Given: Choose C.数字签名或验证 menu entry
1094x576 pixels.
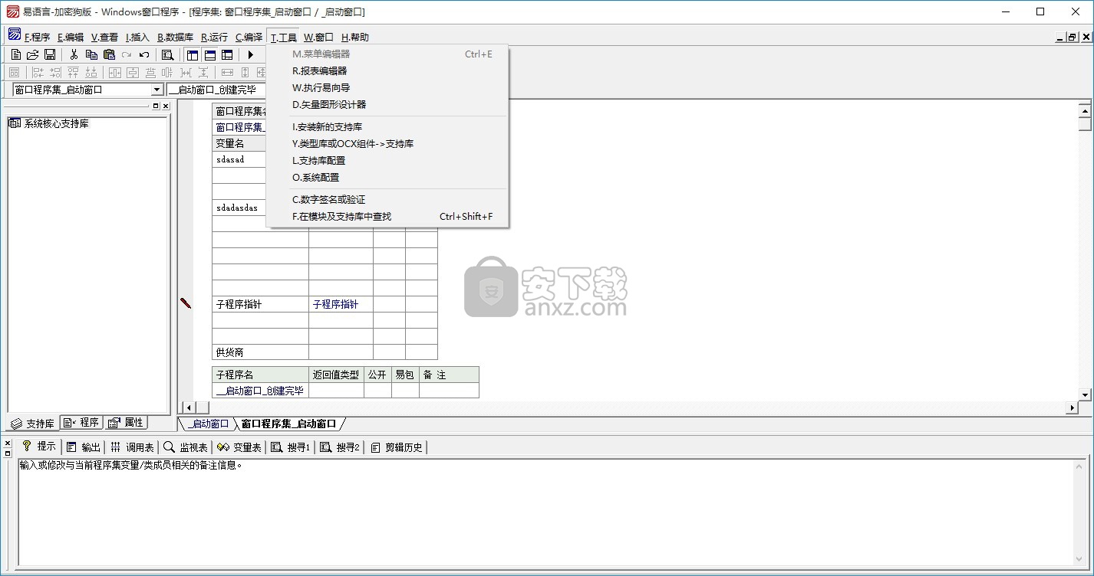Looking at the screenshot, I should 387,199.
